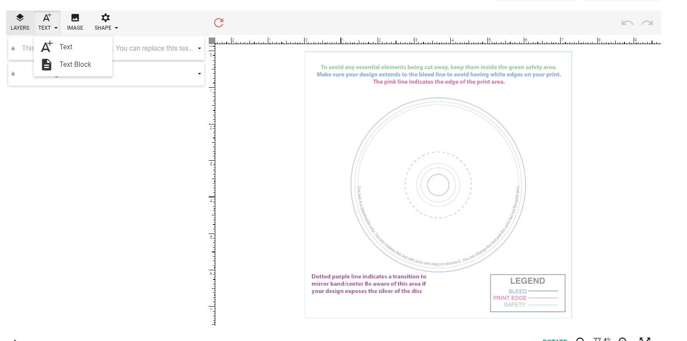The width and height of the screenshot is (687, 341).
Task: Undo the last action
Action: tap(627, 23)
